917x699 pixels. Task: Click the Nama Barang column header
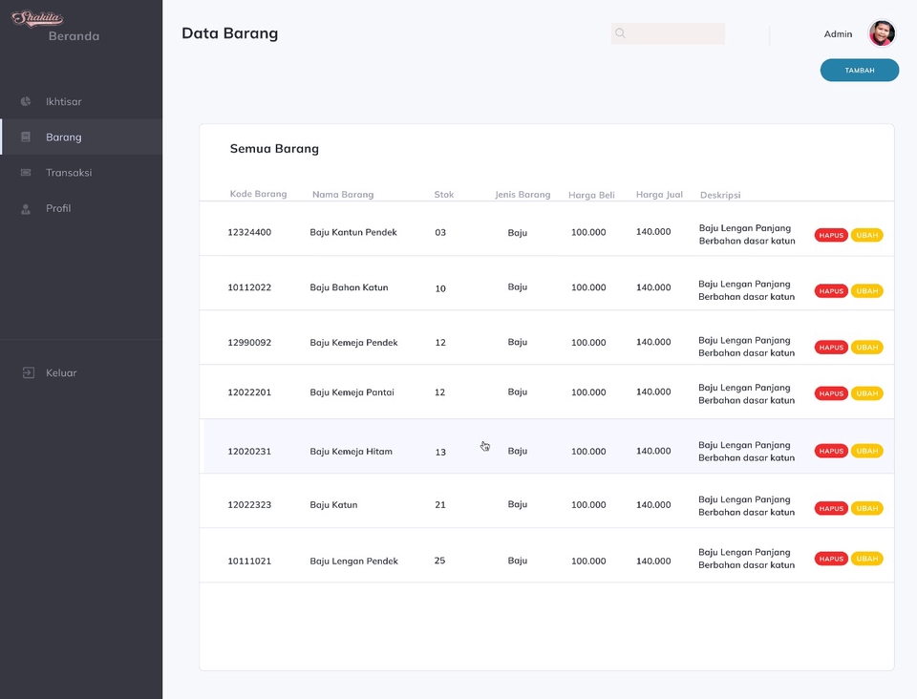(x=343, y=194)
